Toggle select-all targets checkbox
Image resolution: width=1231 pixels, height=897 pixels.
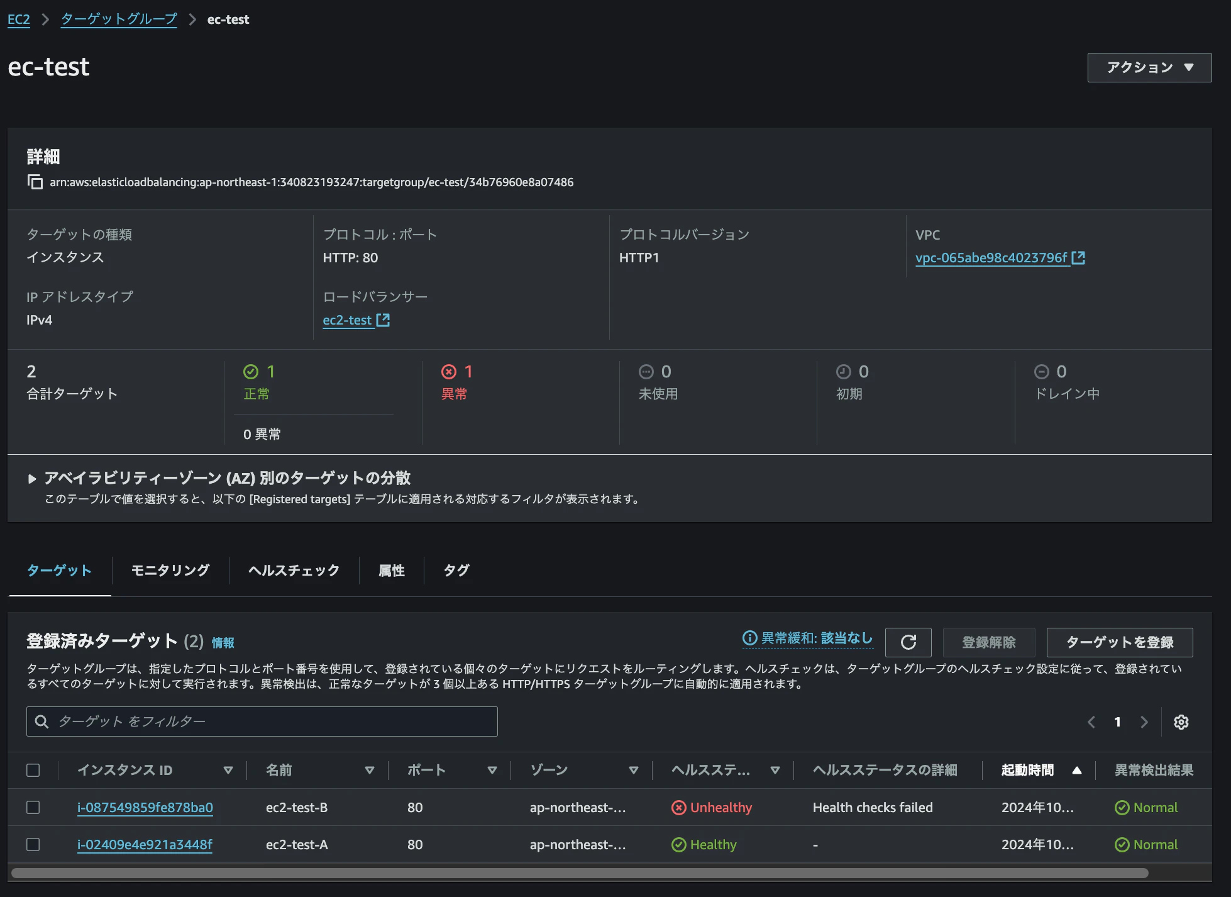33,771
